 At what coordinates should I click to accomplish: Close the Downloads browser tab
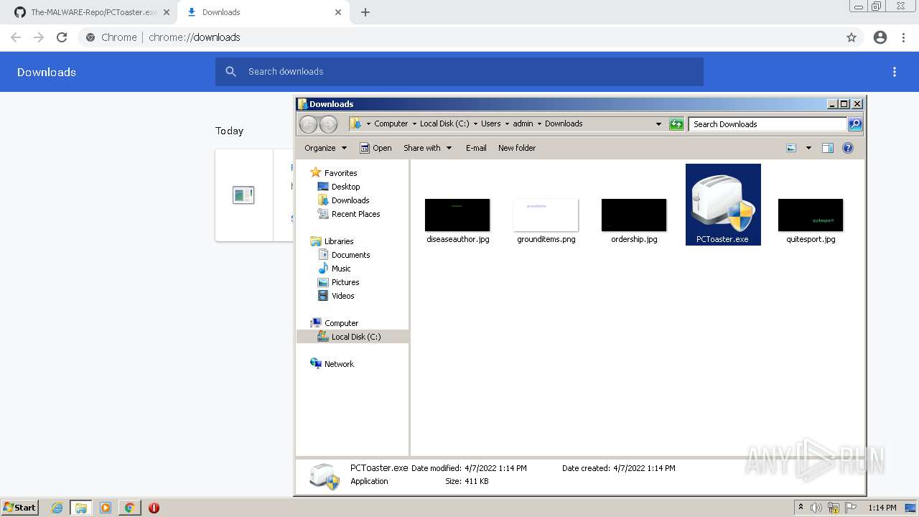(338, 12)
